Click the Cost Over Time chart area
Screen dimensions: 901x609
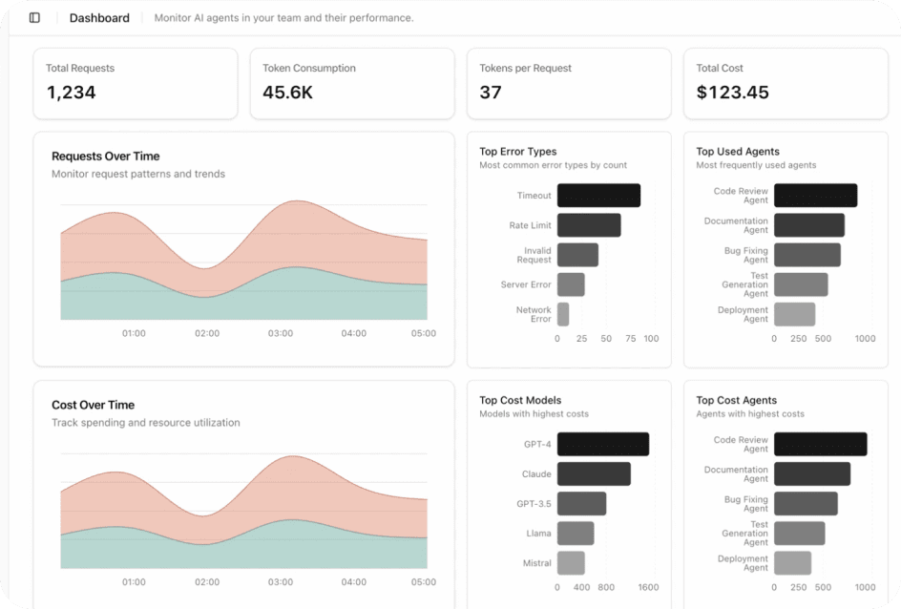point(243,511)
